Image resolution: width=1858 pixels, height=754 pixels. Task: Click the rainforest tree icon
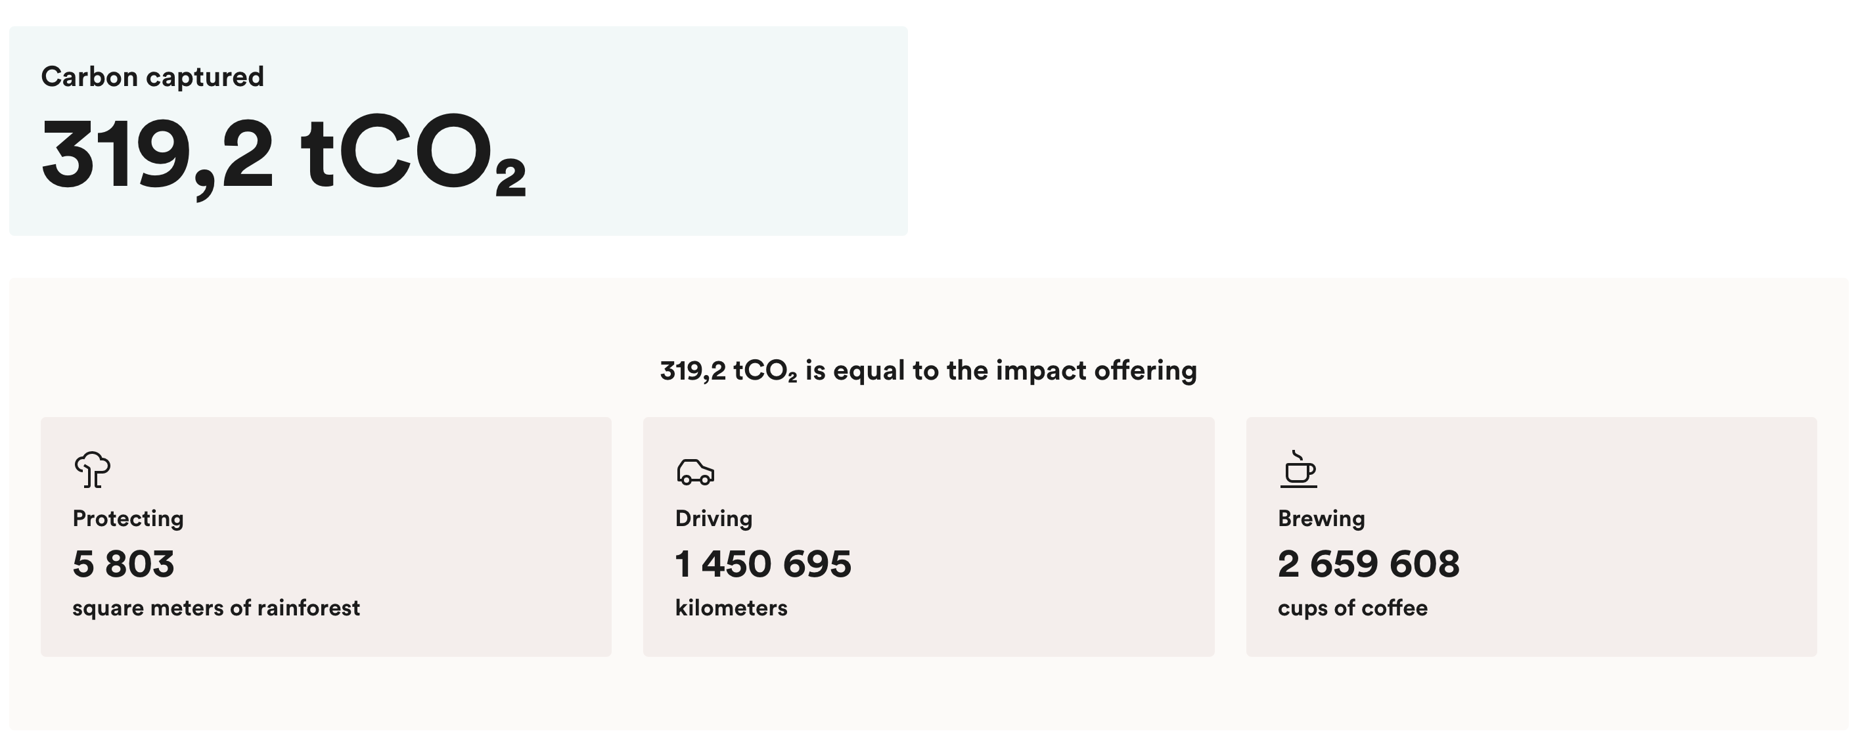click(93, 469)
